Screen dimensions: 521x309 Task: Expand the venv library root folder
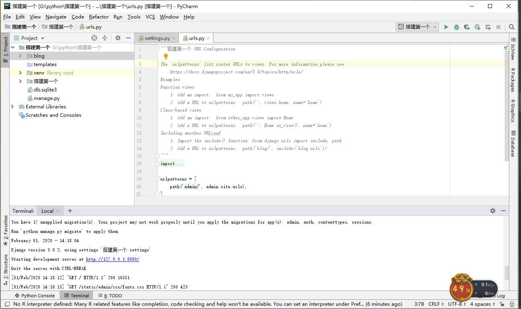[x=21, y=73]
